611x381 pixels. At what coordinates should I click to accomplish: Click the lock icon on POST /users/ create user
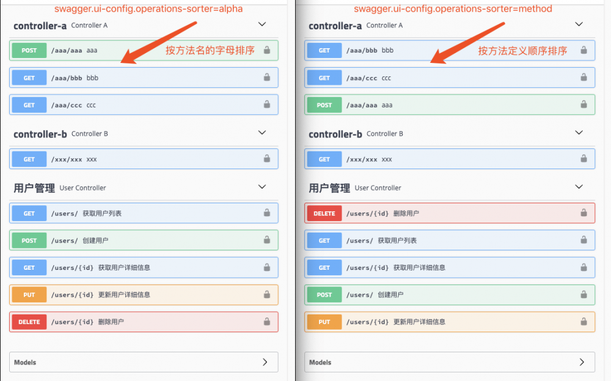(267, 240)
